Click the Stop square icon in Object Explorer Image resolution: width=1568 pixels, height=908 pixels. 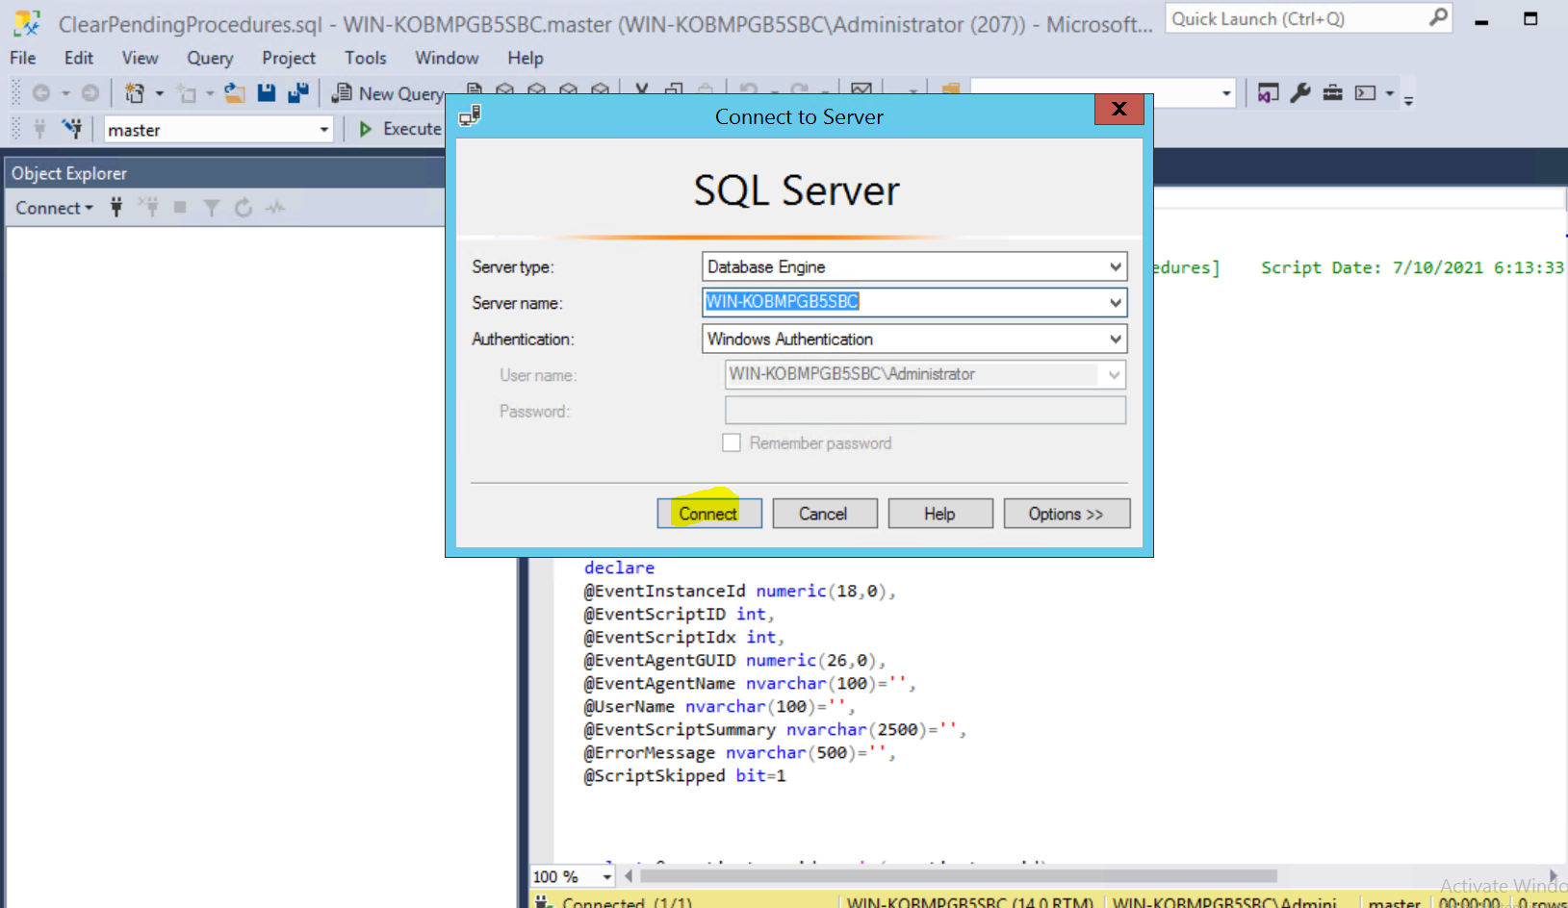pos(180,207)
